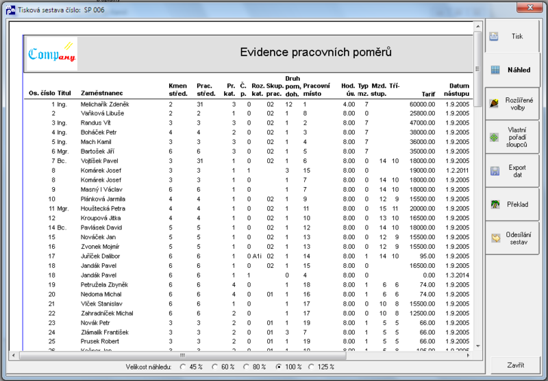Click horizontal scrollbar right arrow

[x=469, y=356]
